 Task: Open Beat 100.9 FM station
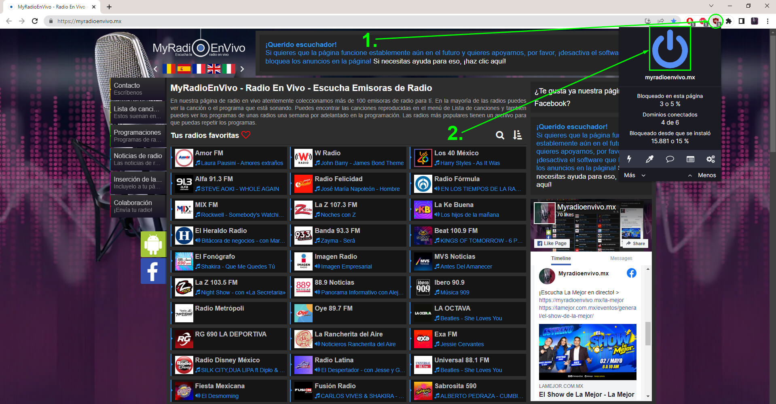tap(468, 235)
